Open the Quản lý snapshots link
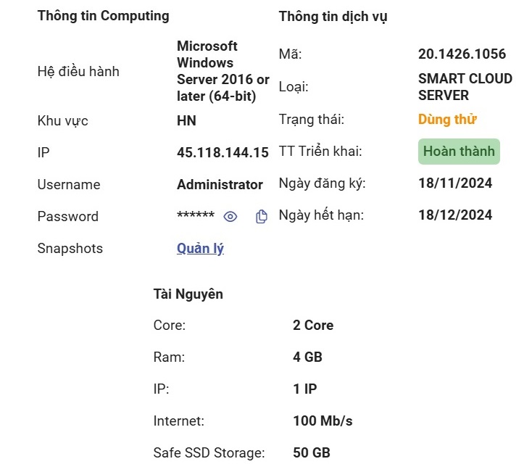Image resolution: width=532 pixels, height=472 pixels. (200, 249)
